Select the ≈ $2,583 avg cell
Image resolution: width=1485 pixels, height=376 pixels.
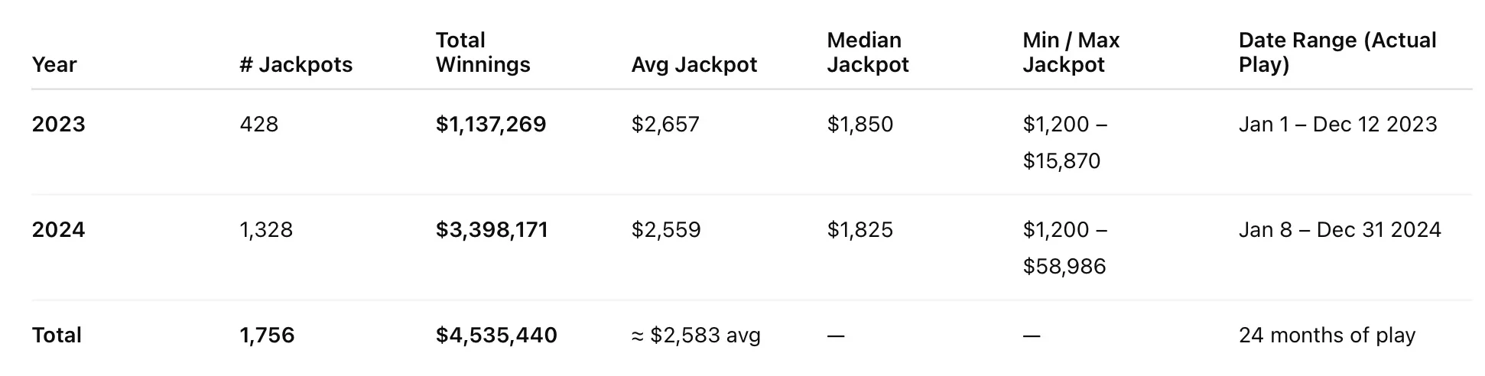(696, 335)
